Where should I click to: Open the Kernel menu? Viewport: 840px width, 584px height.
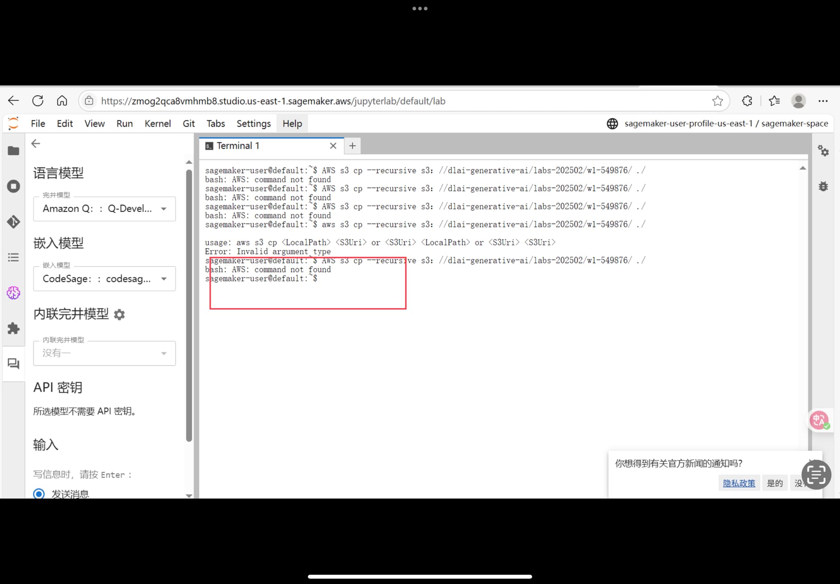pyautogui.click(x=157, y=124)
